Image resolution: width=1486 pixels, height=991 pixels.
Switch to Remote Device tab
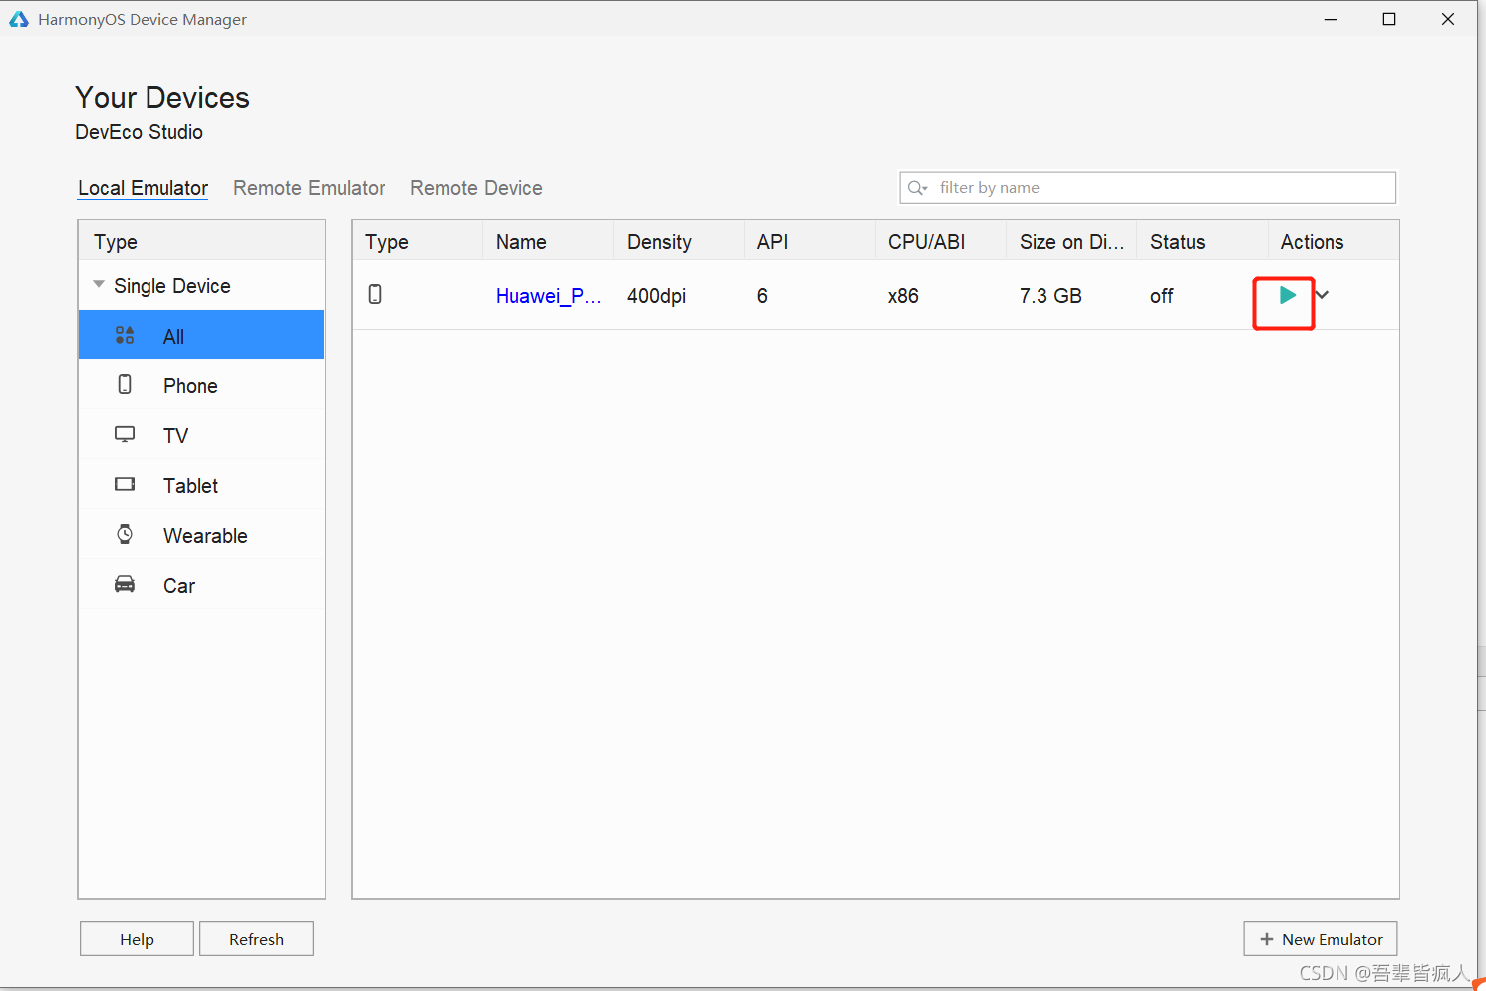click(476, 188)
